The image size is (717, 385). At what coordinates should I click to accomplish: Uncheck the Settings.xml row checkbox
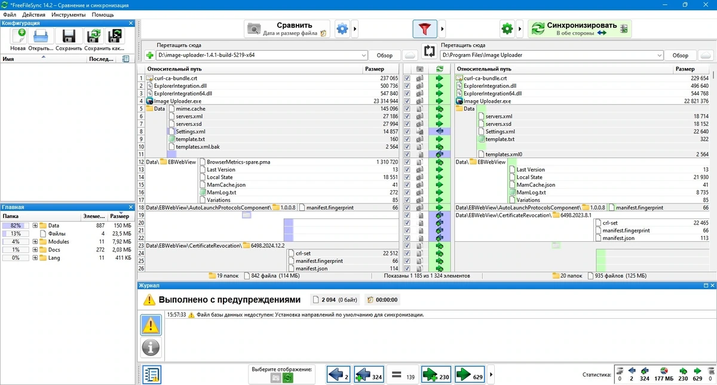[407, 131]
